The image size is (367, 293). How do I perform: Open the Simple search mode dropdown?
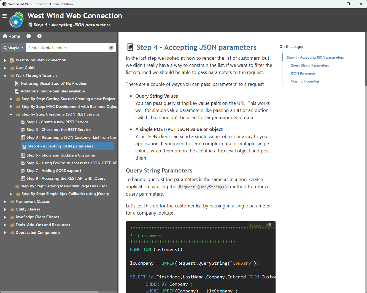pos(13,48)
